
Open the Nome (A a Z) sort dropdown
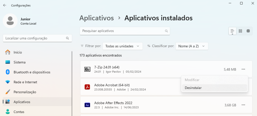pos(192,46)
